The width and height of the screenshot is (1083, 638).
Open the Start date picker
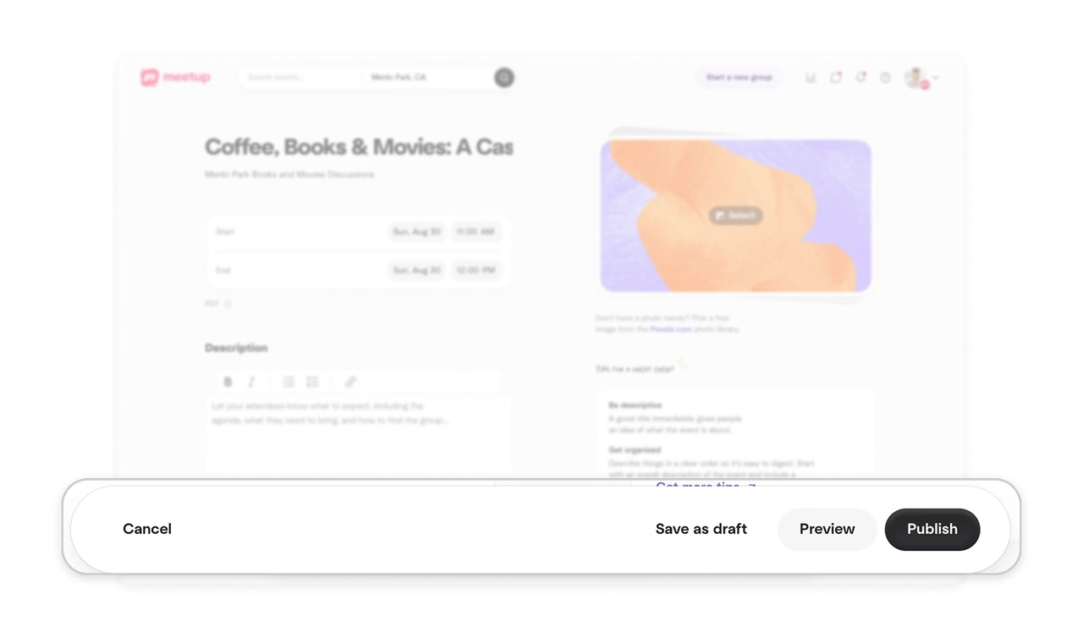click(x=416, y=232)
